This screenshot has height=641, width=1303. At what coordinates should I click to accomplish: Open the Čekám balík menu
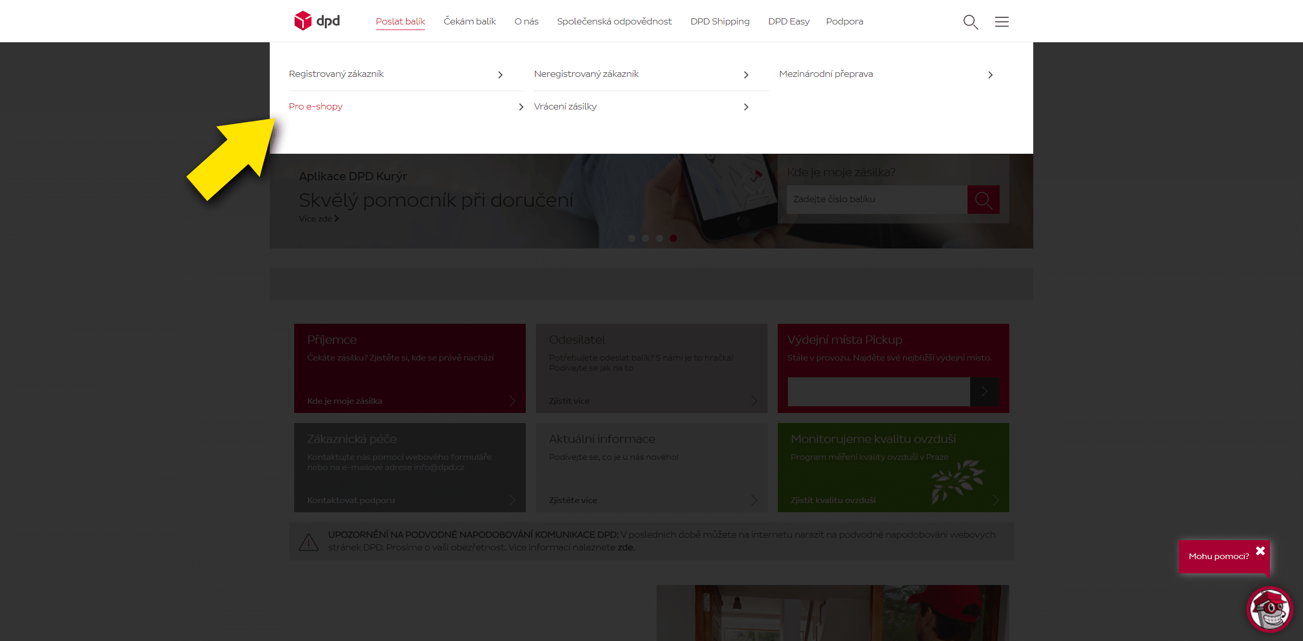tap(469, 21)
